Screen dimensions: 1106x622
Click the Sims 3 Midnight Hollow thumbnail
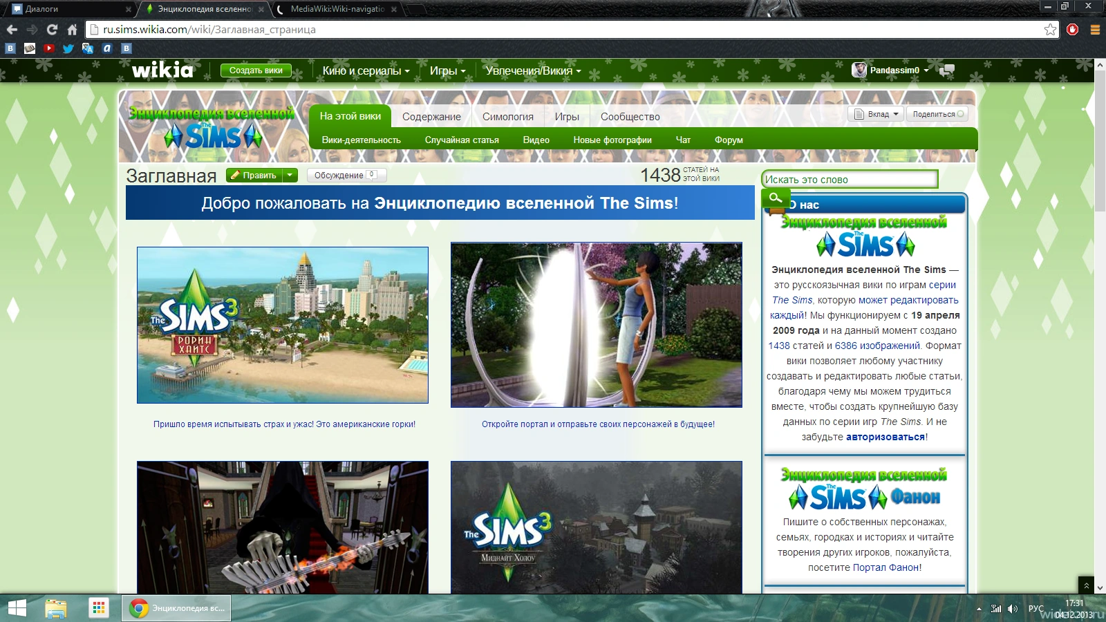pyautogui.click(x=597, y=527)
